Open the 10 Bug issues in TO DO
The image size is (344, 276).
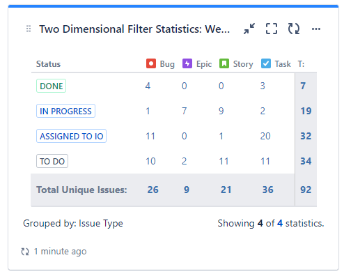(150, 161)
